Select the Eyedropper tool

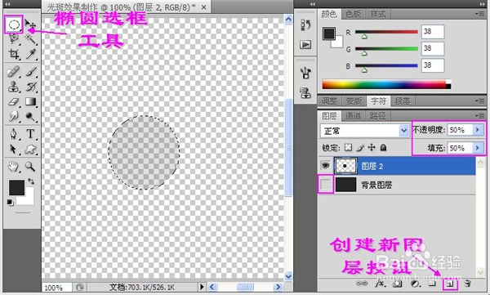[x=30, y=54]
